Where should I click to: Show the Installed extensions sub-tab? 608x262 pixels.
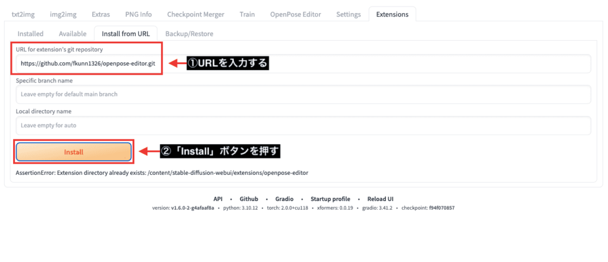click(x=31, y=34)
